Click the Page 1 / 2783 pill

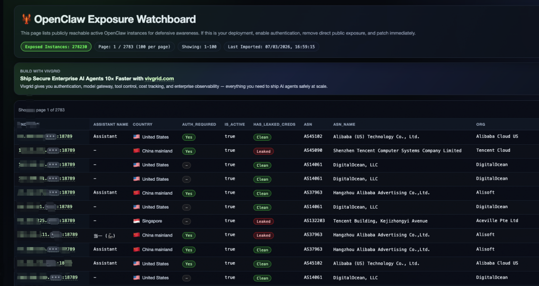135,46
